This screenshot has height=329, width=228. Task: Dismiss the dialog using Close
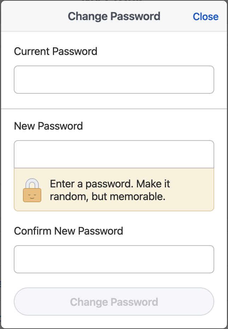click(205, 17)
